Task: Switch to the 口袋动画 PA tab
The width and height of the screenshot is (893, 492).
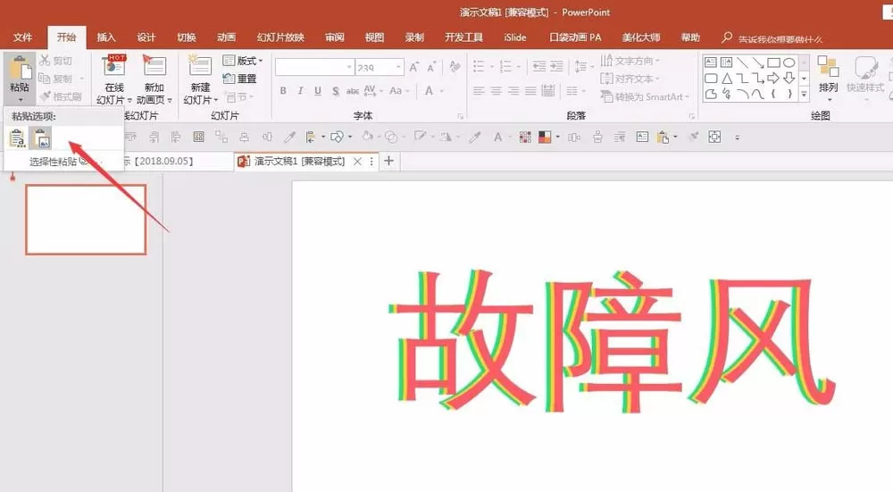Action: (575, 38)
